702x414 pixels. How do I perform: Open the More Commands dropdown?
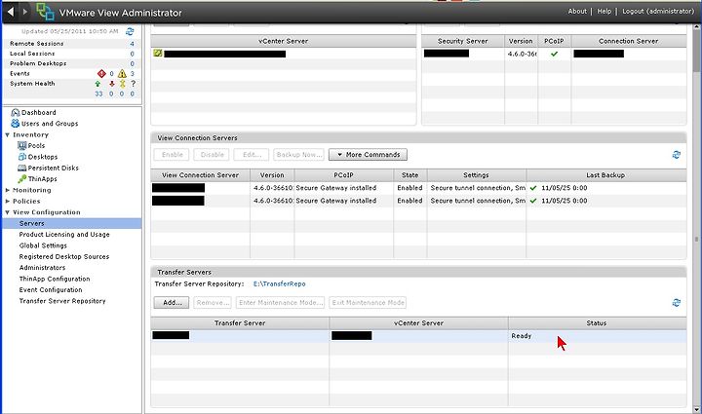point(368,155)
